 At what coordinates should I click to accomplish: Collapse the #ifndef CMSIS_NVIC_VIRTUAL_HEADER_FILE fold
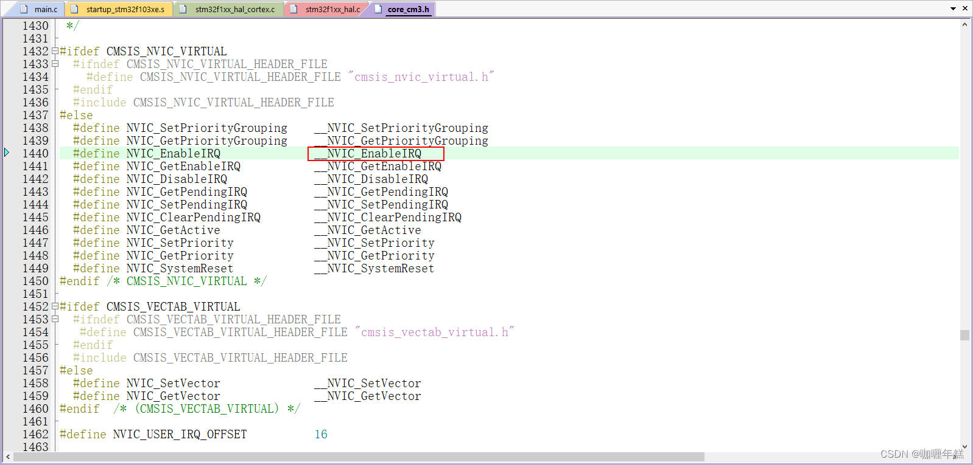[x=55, y=64]
